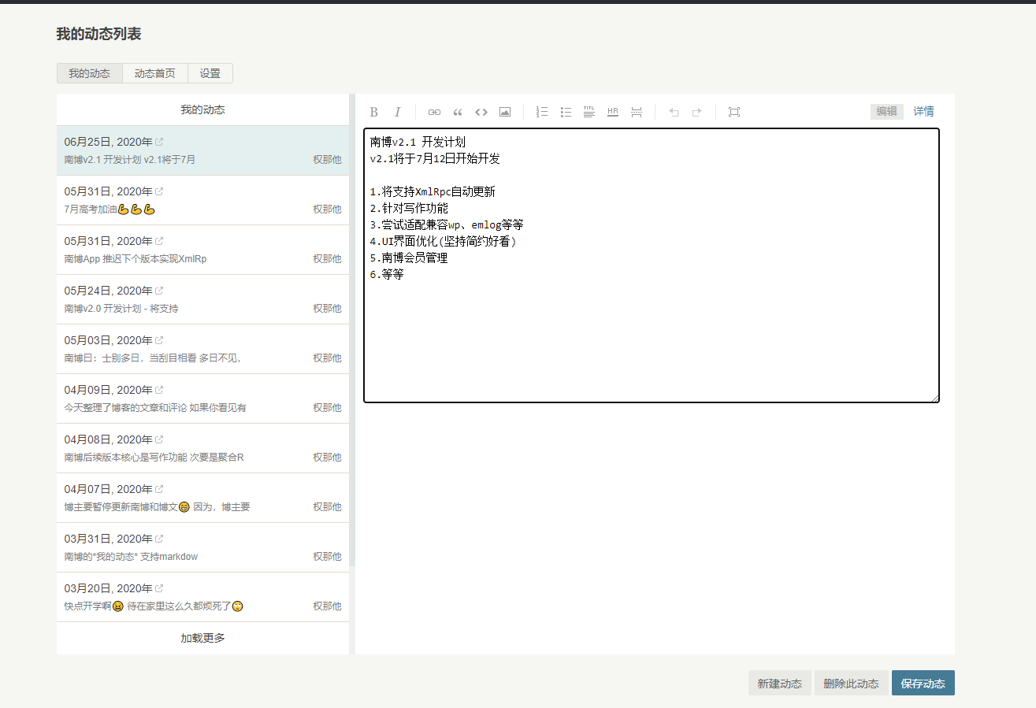Image resolution: width=1036 pixels, height=708 pixels.
Task: Click the post list vertical scrollbar
Action: [x=352, y=330]
